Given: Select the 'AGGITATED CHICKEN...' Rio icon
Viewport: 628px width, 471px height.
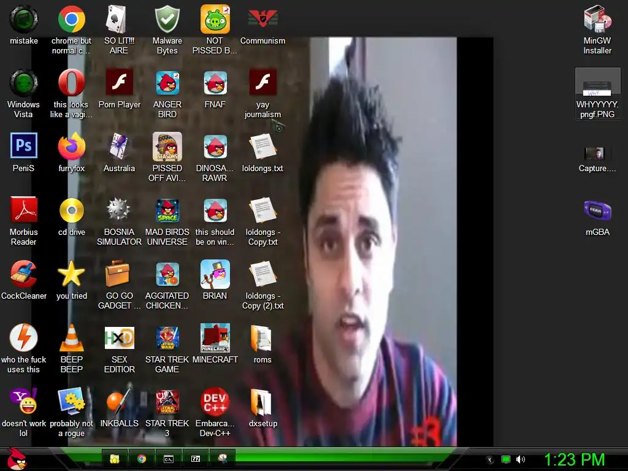Looking at the screenshot, I should coord(167,274).
